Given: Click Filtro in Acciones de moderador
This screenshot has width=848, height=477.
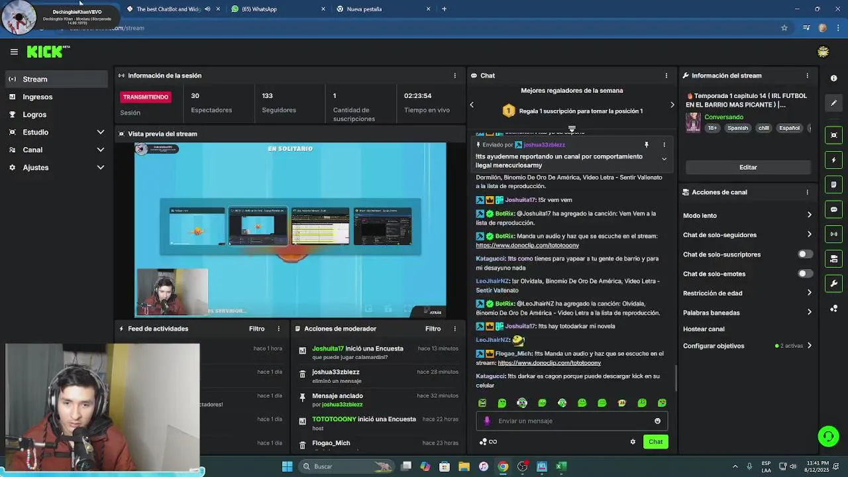Looking at the screenshot, I should (433, 329).
